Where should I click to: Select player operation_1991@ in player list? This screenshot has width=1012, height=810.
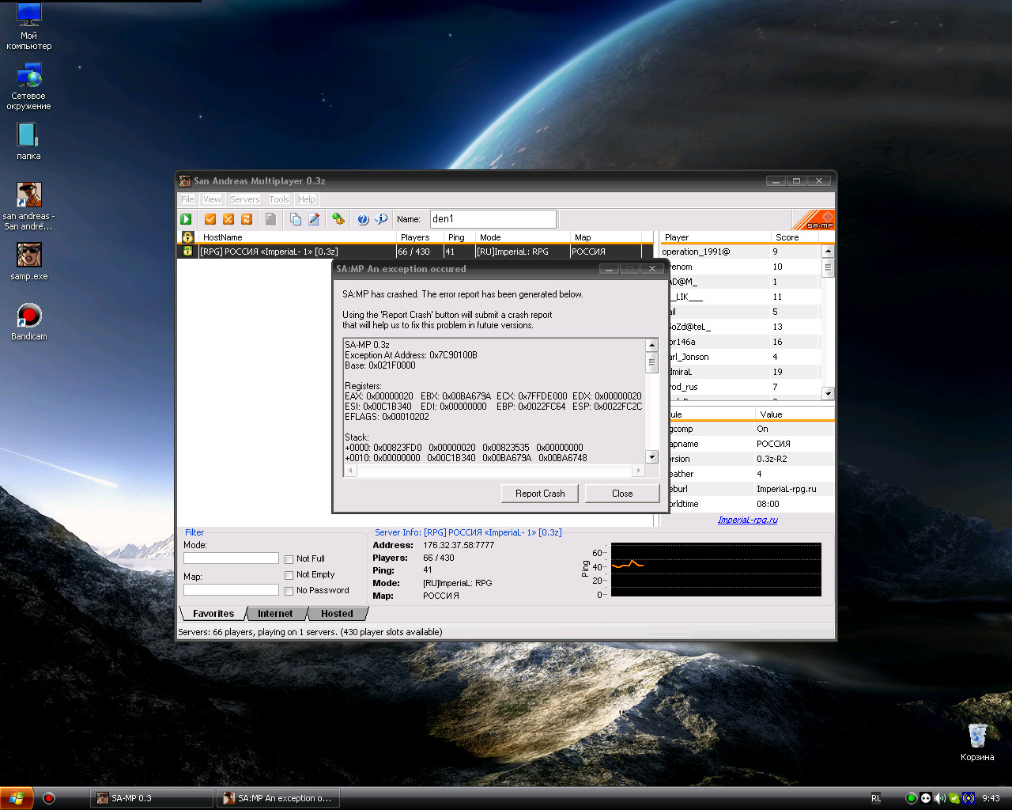pyautogui.click(x=741, y=252)
